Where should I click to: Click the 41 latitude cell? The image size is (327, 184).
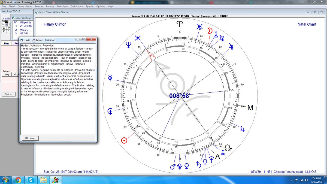tap(4, 31)
